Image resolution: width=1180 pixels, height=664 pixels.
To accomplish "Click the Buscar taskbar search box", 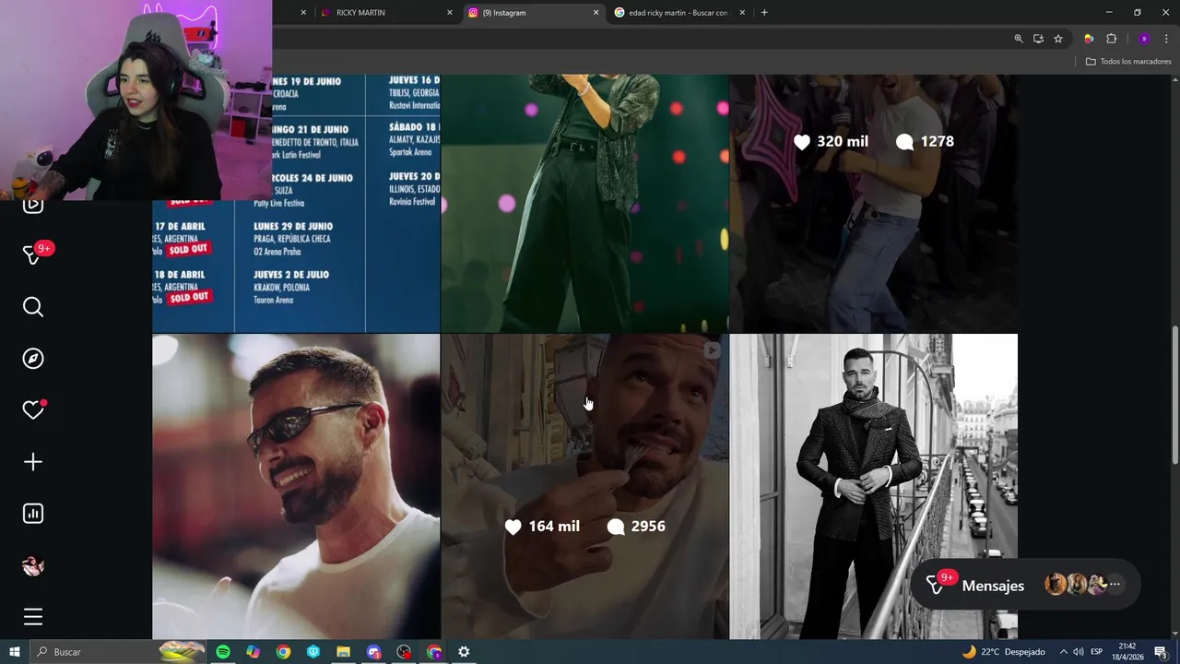I will click(x=118, y=652).
